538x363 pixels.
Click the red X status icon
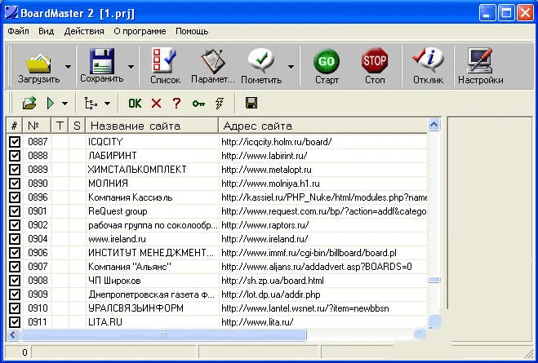156,103
